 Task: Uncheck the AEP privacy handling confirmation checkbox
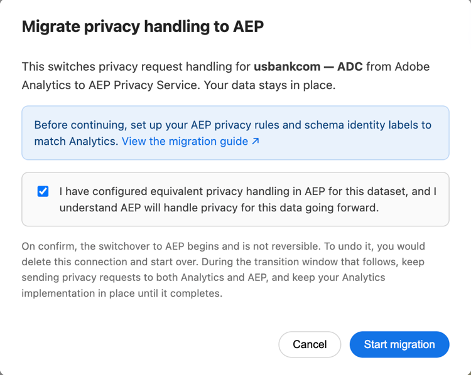43,191
